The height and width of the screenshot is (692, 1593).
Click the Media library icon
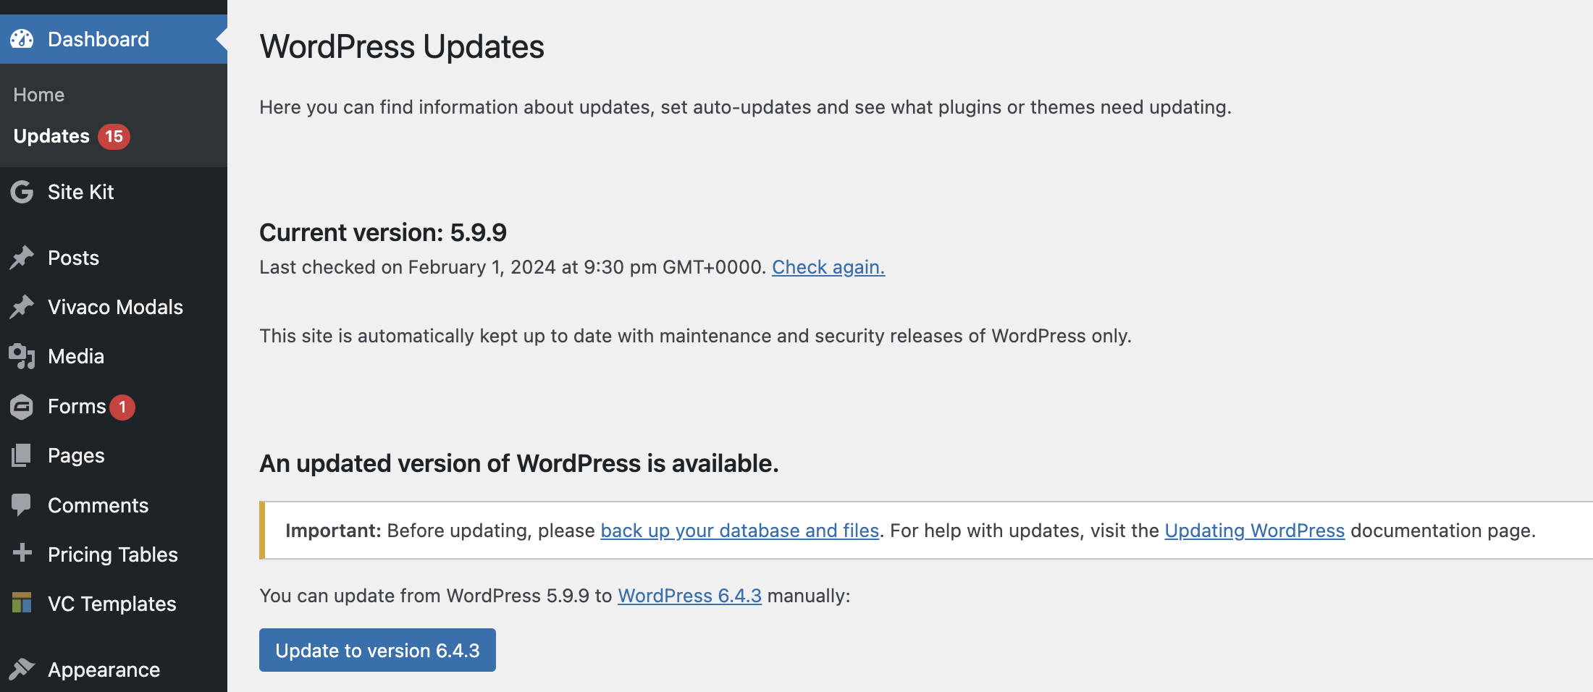pos(22,356)
